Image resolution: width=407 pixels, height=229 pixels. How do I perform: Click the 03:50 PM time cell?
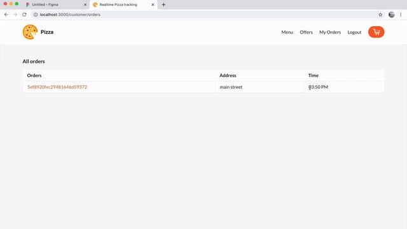(x=344, y=87)
